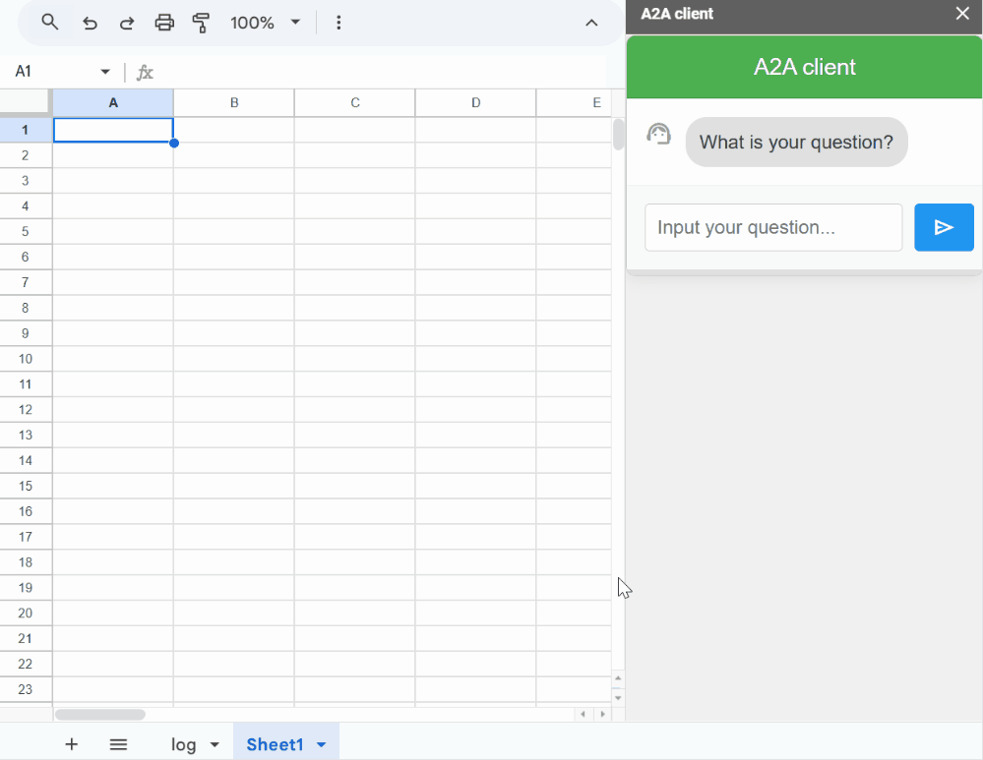Viewport: 983px width, 760px height.
Task: Click the search magnifier icon in toolbar
Action: pos(50,23)
